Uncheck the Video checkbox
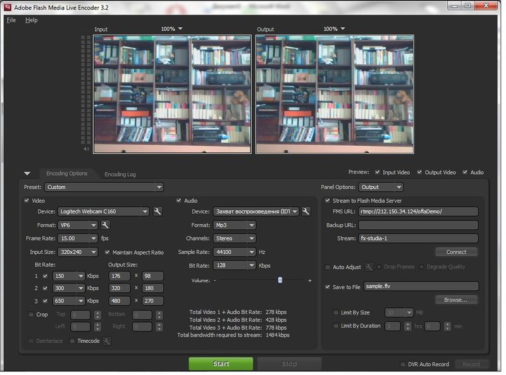 [27, 200]
